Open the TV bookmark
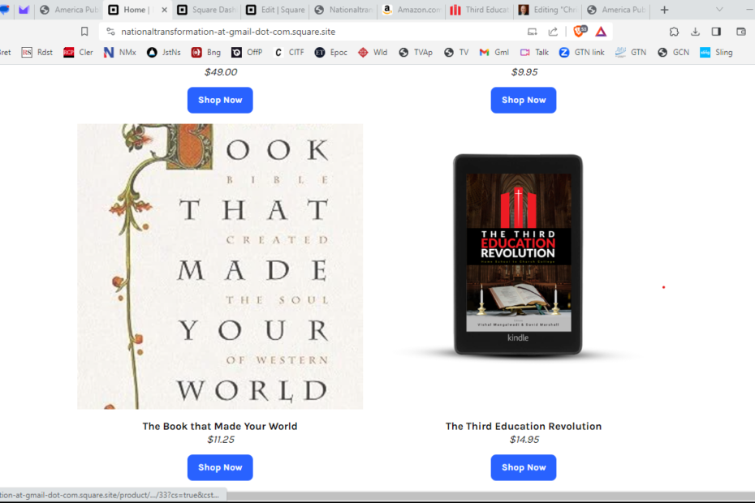 click(x=456, y=53)
